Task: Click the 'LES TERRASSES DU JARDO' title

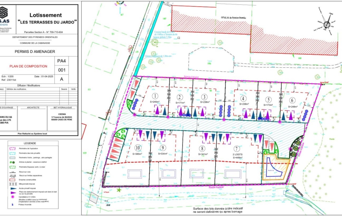Action: [x=47, y=22]
